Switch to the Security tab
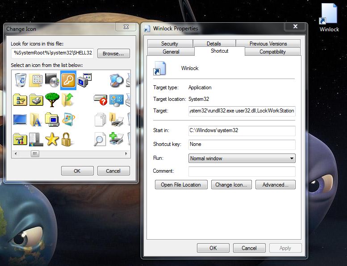The width and height of the screenshot is (347, 266). tap(170, 44)
